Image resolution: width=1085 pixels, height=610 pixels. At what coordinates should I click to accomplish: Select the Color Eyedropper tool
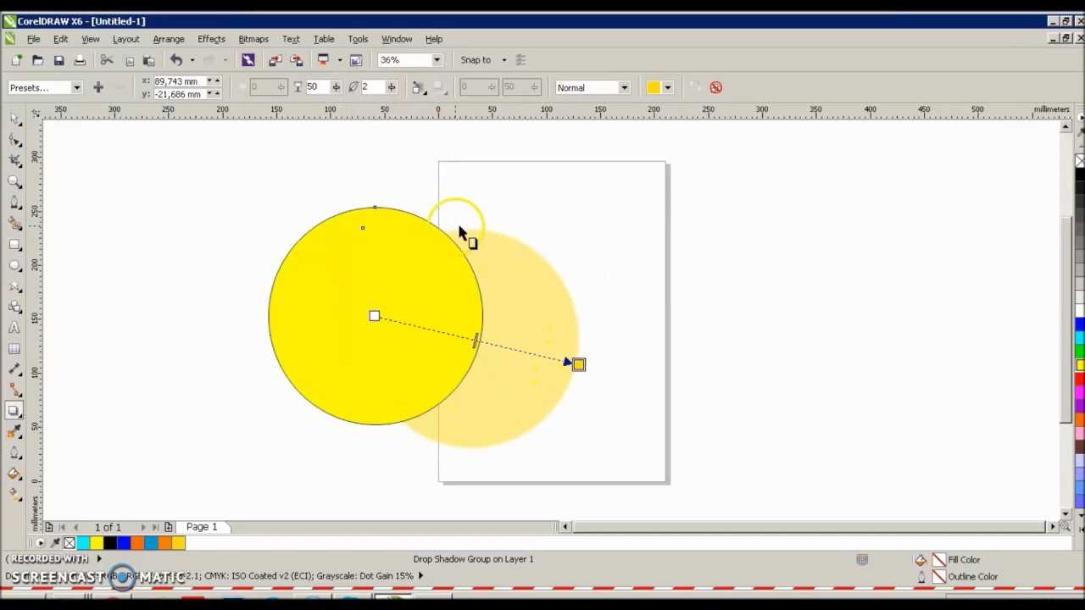14,432
